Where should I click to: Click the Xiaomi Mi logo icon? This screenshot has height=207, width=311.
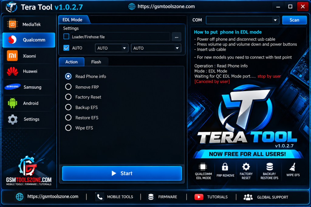tap(12, 55)
